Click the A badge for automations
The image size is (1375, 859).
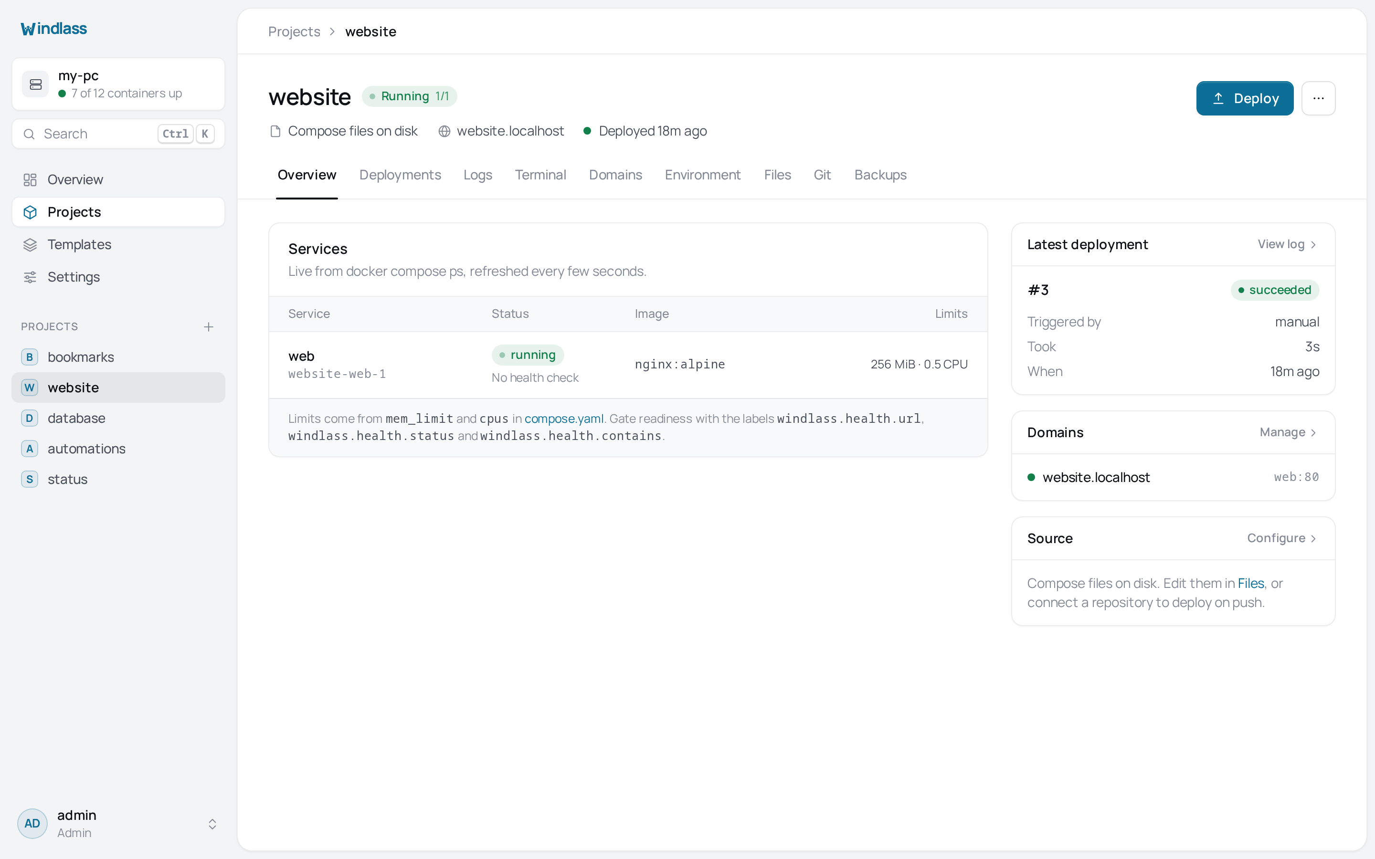30,449
